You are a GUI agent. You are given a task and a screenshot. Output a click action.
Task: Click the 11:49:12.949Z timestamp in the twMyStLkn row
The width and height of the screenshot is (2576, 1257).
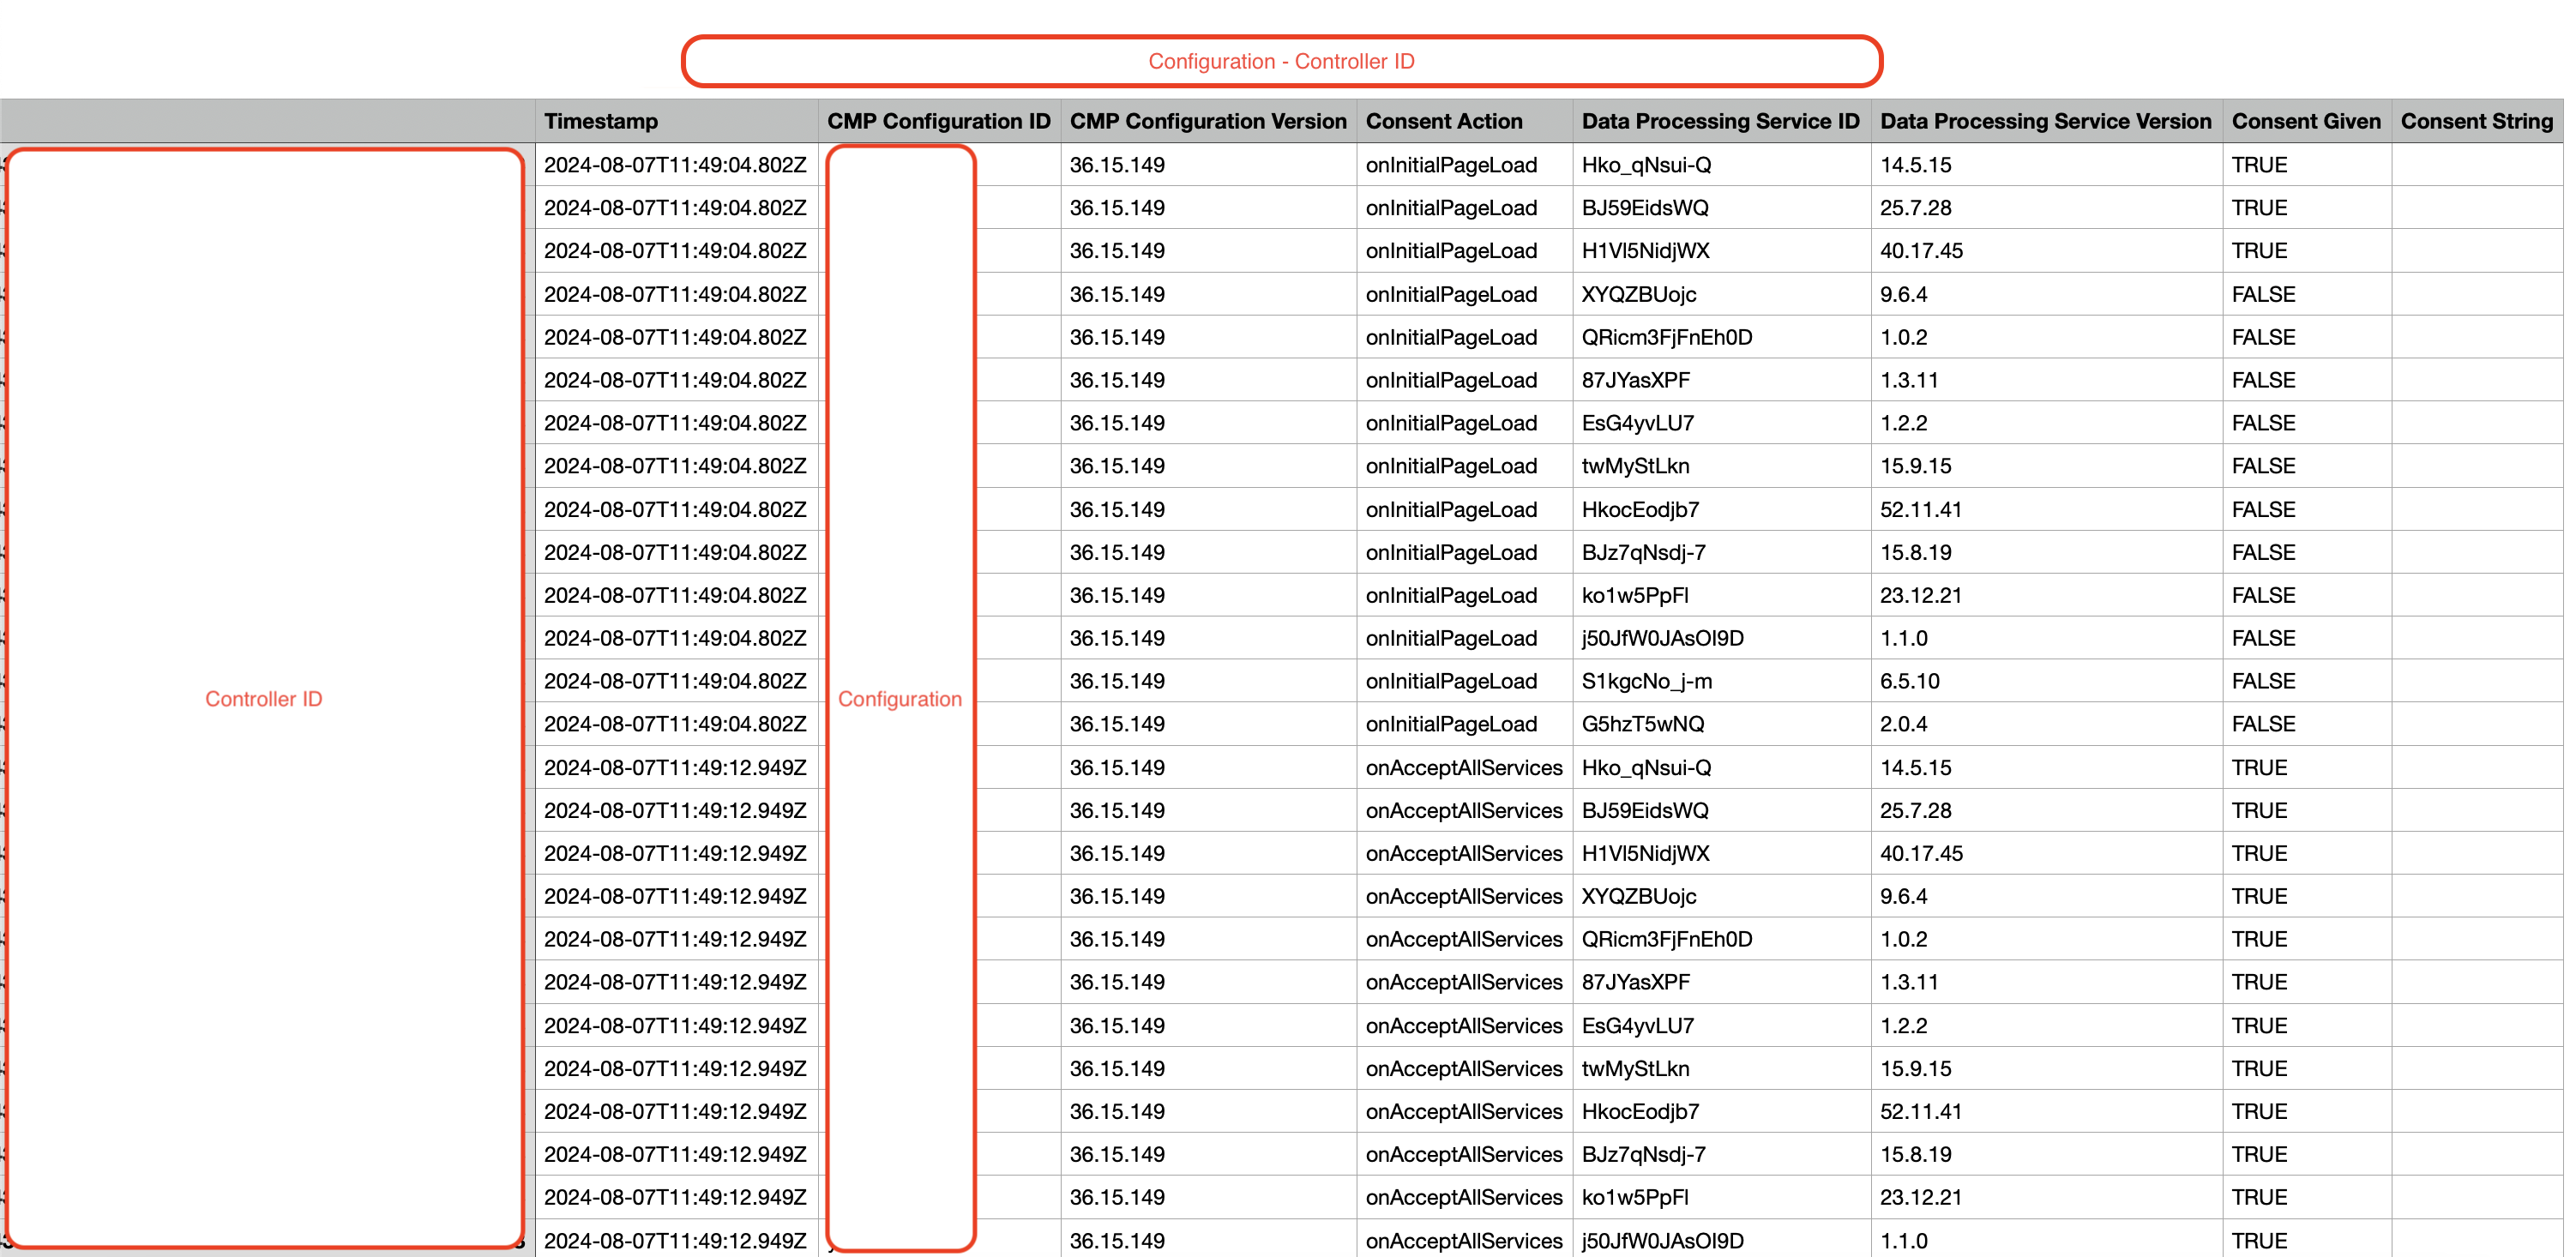coord(675,1069)
